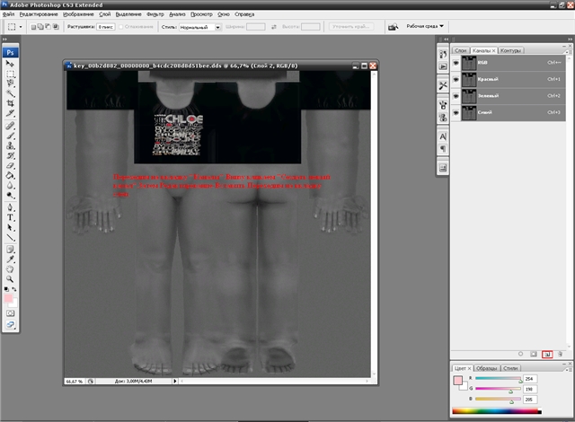Click the create new channel icon
This screenshot has height=422, width=575.
[545, 354]
